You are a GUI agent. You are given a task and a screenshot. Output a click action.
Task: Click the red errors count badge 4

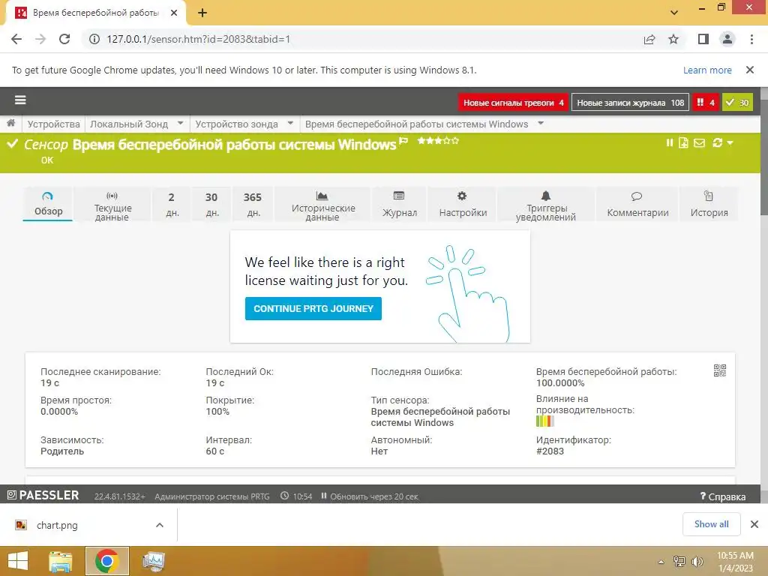(706, 102)
